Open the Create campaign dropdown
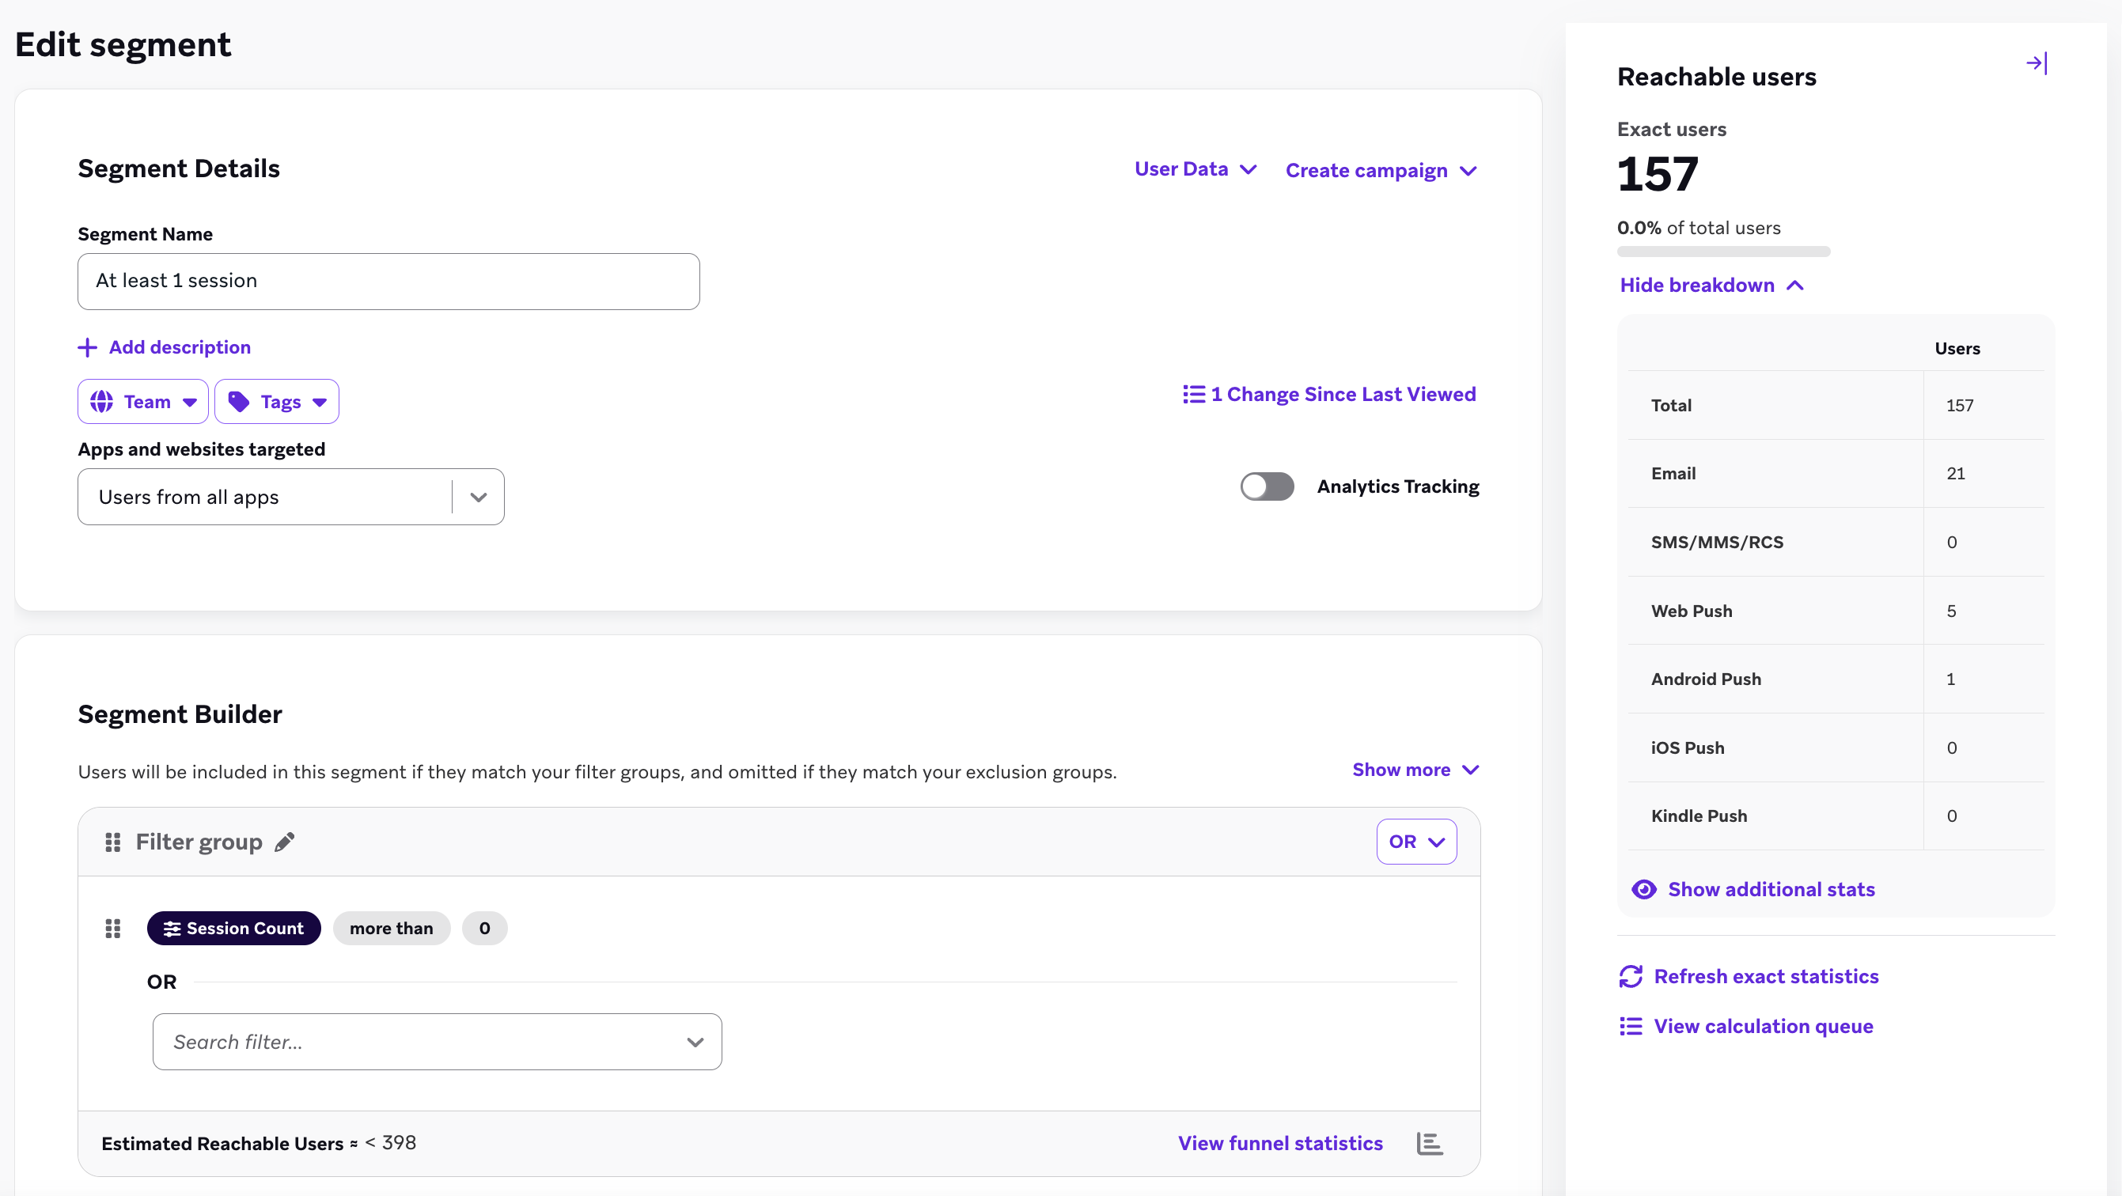The width and height of the screenshot is (2122, 1196). 1381,171
